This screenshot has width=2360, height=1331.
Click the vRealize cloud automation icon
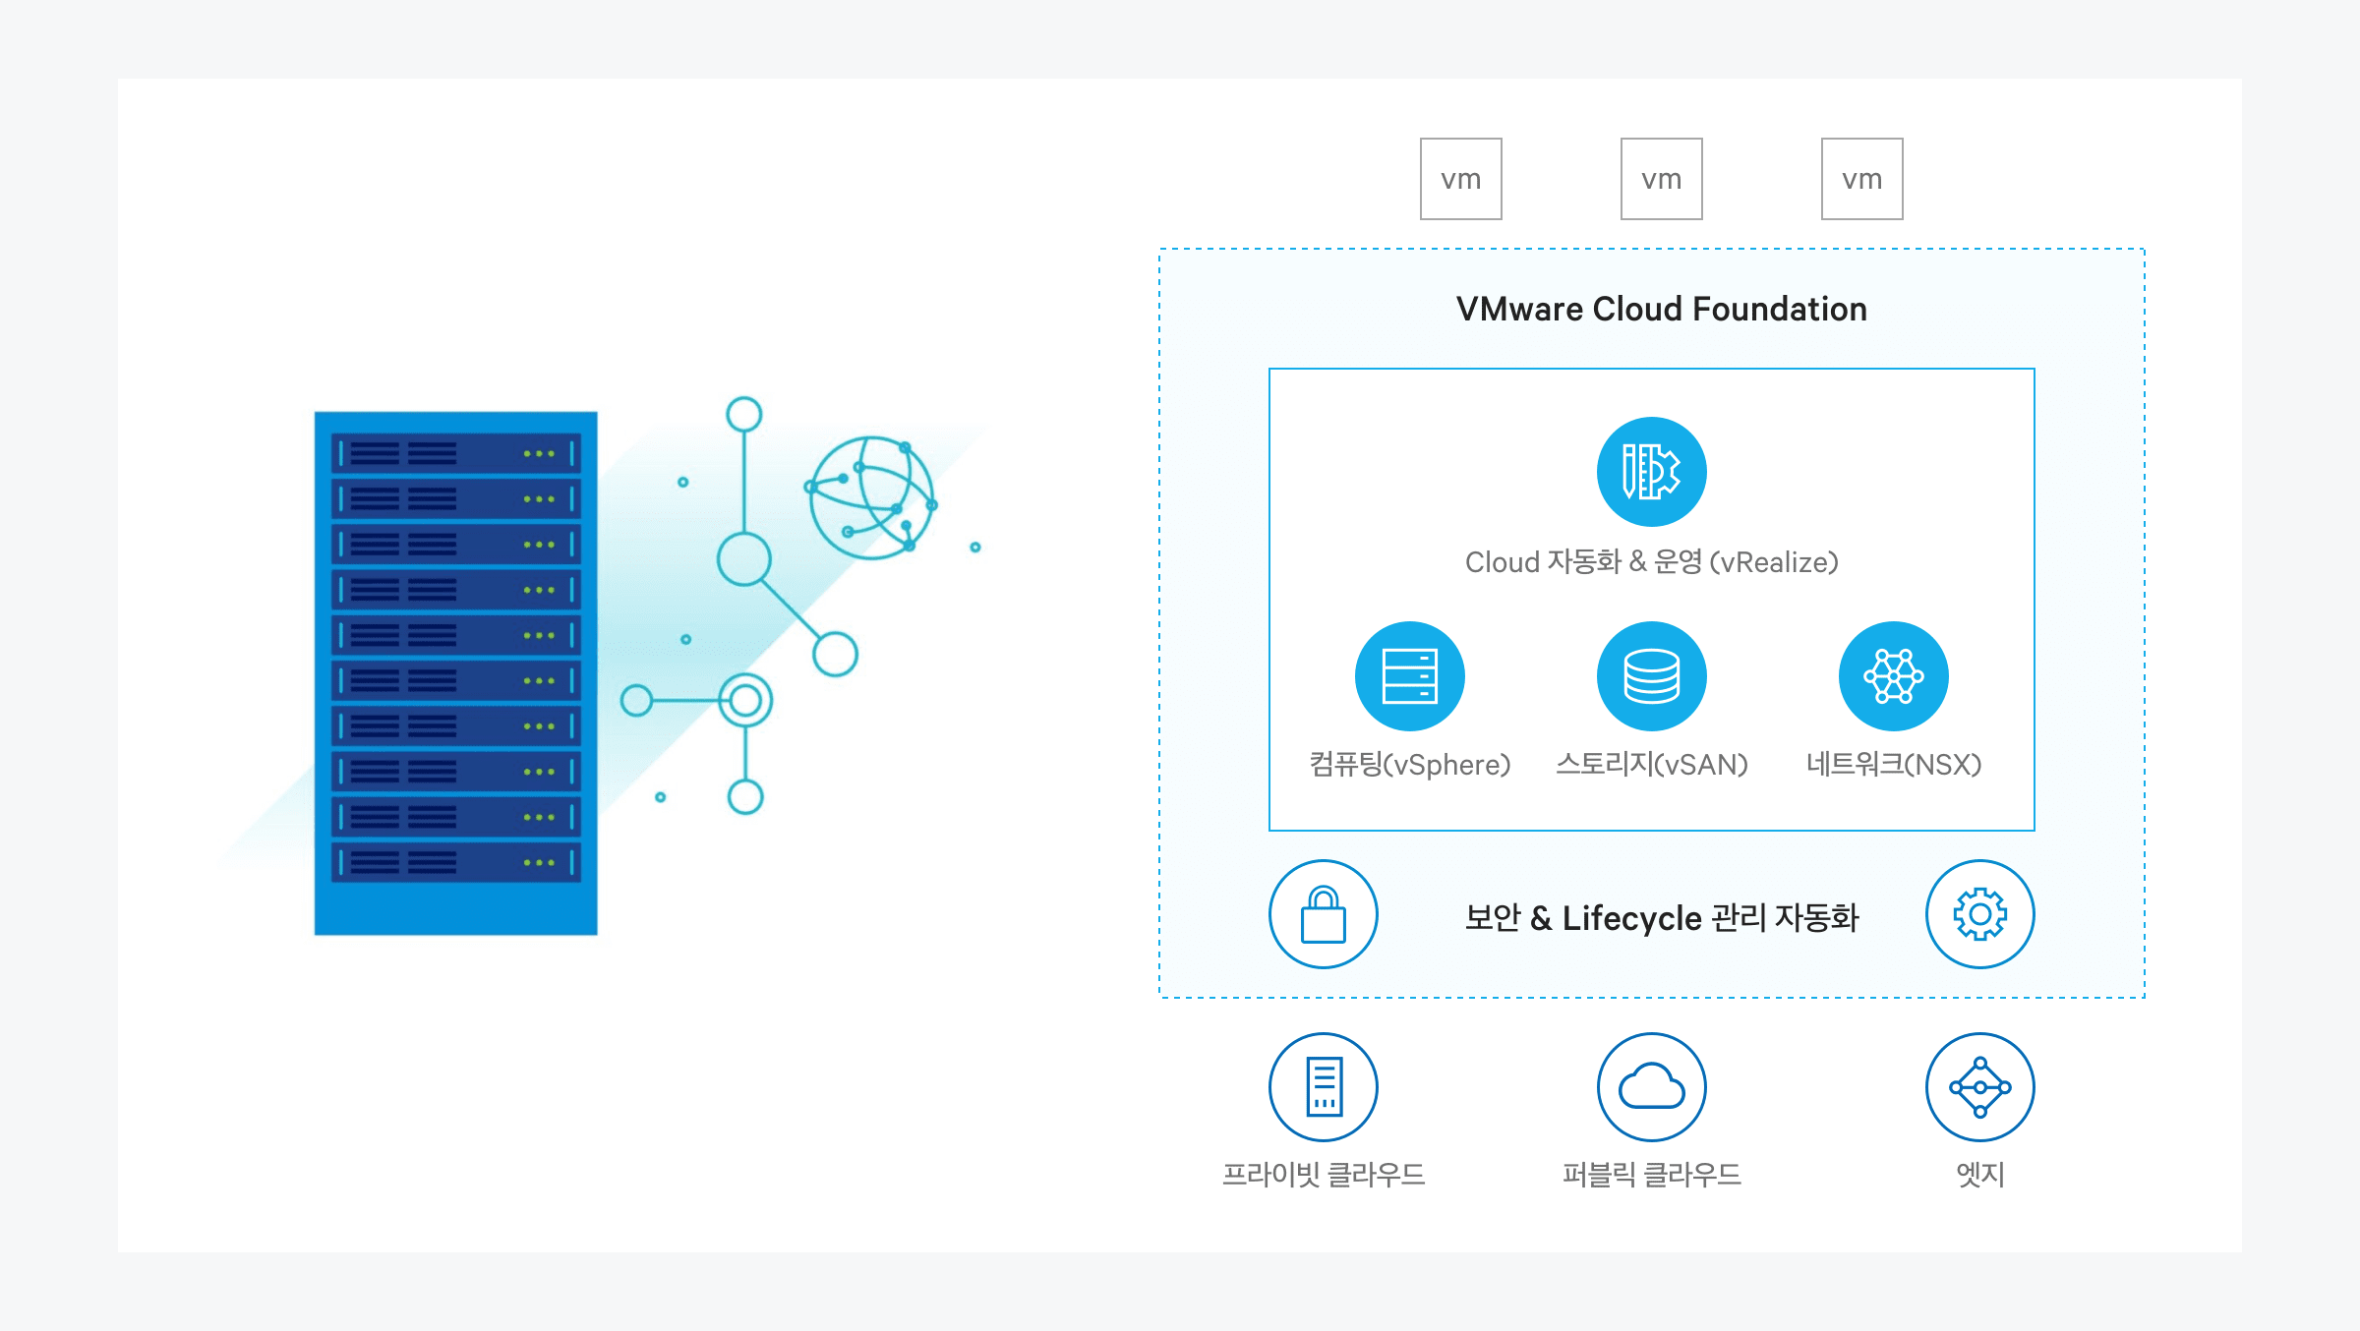pyautogui.click(x=1651, y=472)
